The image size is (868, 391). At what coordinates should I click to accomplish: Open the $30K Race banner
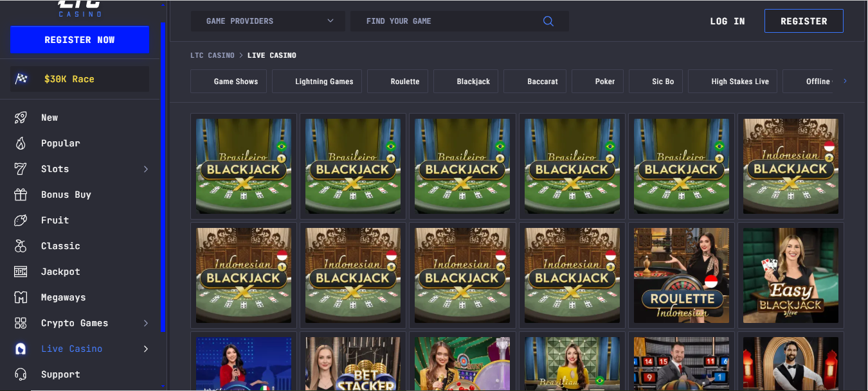80,79
